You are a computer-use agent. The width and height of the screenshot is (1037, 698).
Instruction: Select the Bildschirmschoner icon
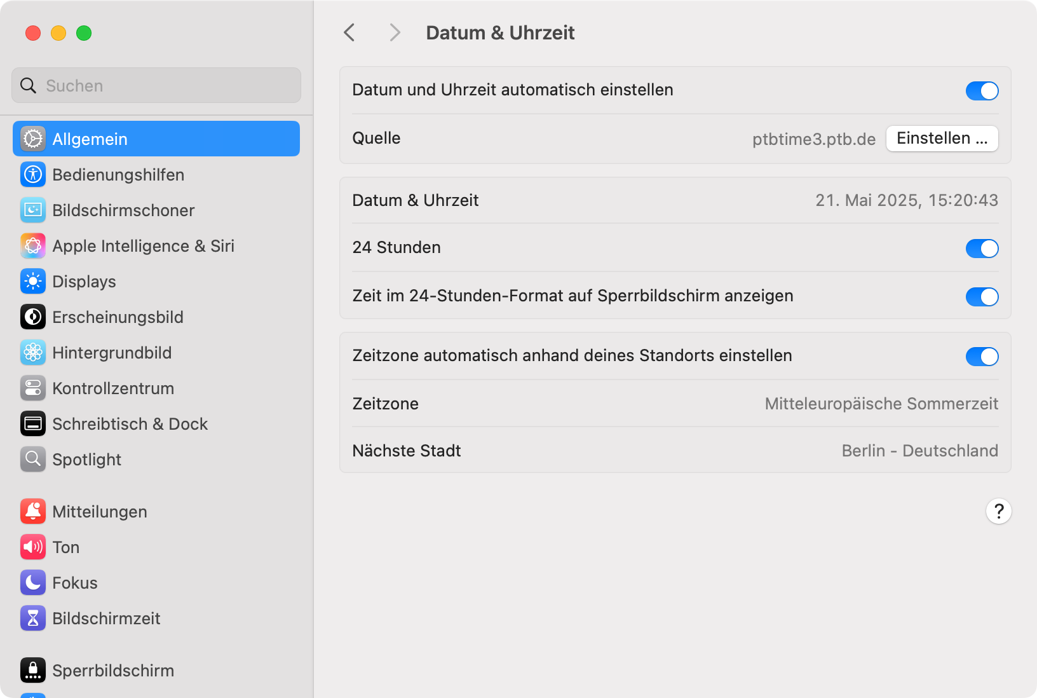pyautogui.click(x=33, y=210)
